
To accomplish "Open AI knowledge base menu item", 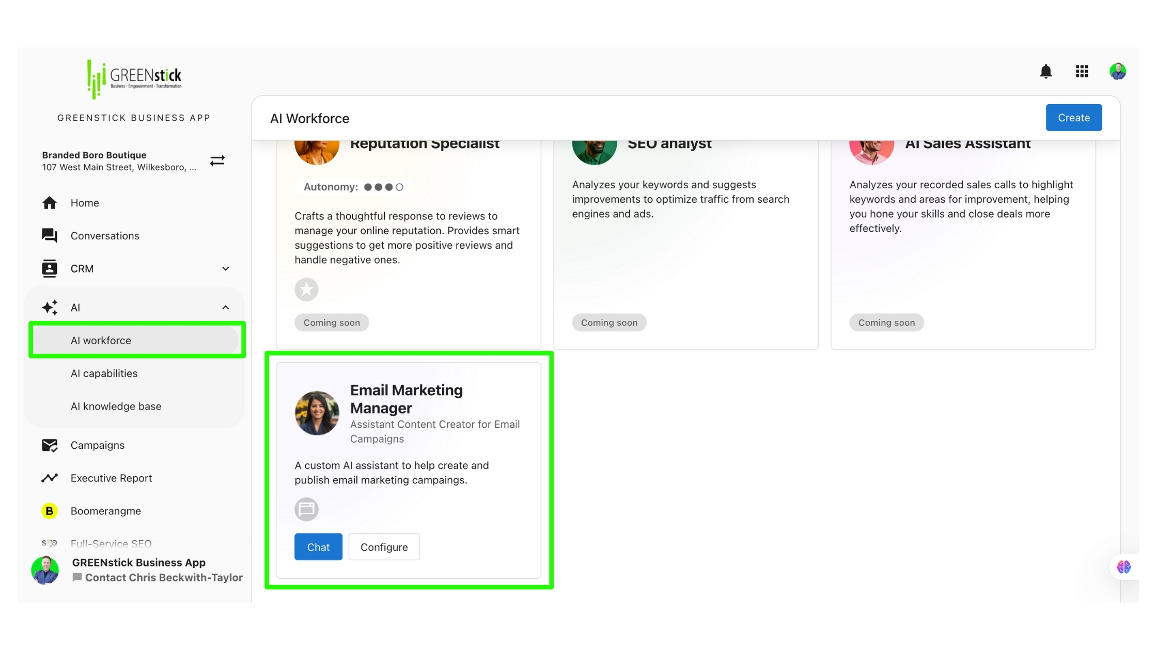I will tap(116, 407).
